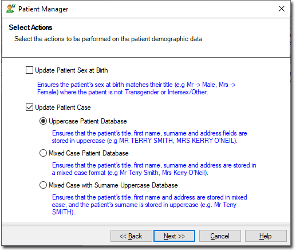Select the Uppercase Patient Database radio button
The image size is (296, 251).
(43, 121)
